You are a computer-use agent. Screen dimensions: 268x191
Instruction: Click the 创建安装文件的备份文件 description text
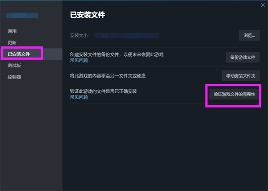point(117,54)
